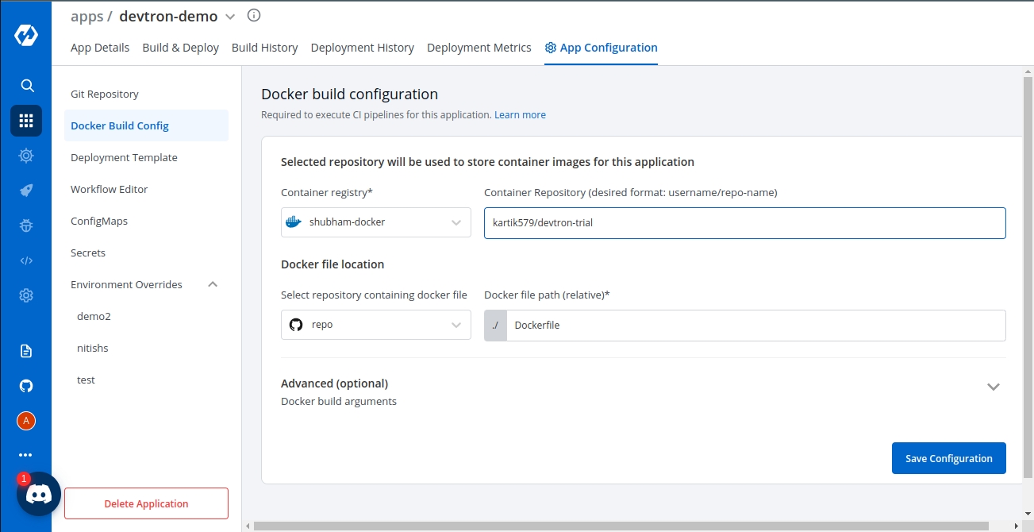Follow the Learn more link
Viewport: 1034px width, 532px height.
[520, 115]
